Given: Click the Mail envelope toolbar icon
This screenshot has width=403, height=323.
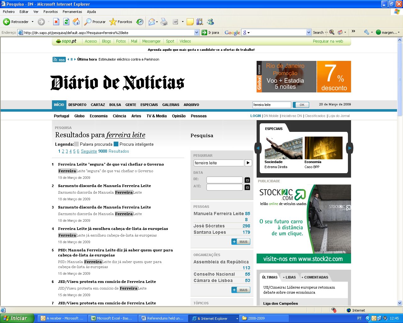Looking at the screenshot, I should tap(151, 22).
